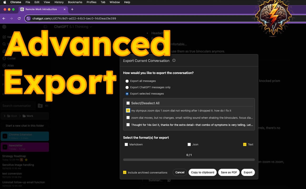This screenshot has height=189, width=306.
Task: Uncheck the Text export format
Action: [x=245, y=145]
